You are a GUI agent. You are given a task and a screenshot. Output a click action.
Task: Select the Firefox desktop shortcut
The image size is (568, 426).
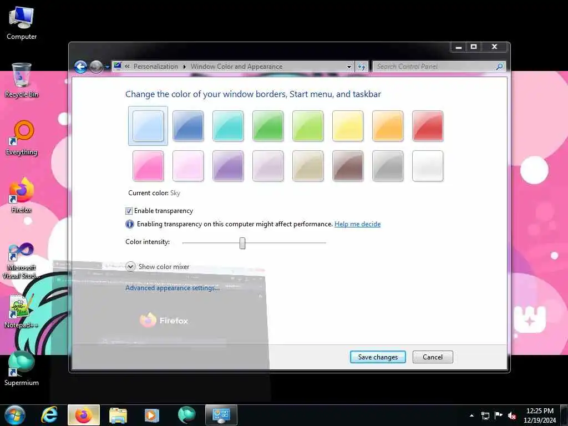tap(22, 196)
